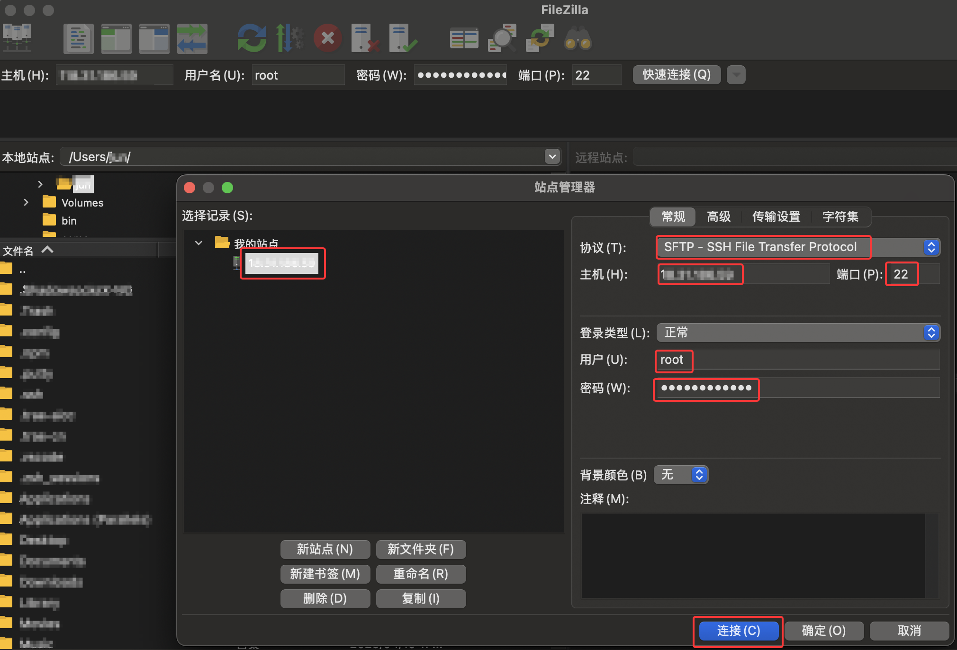Switch to the 传输设置 tab
Viewport: 957px width, 650px height.
776,217
